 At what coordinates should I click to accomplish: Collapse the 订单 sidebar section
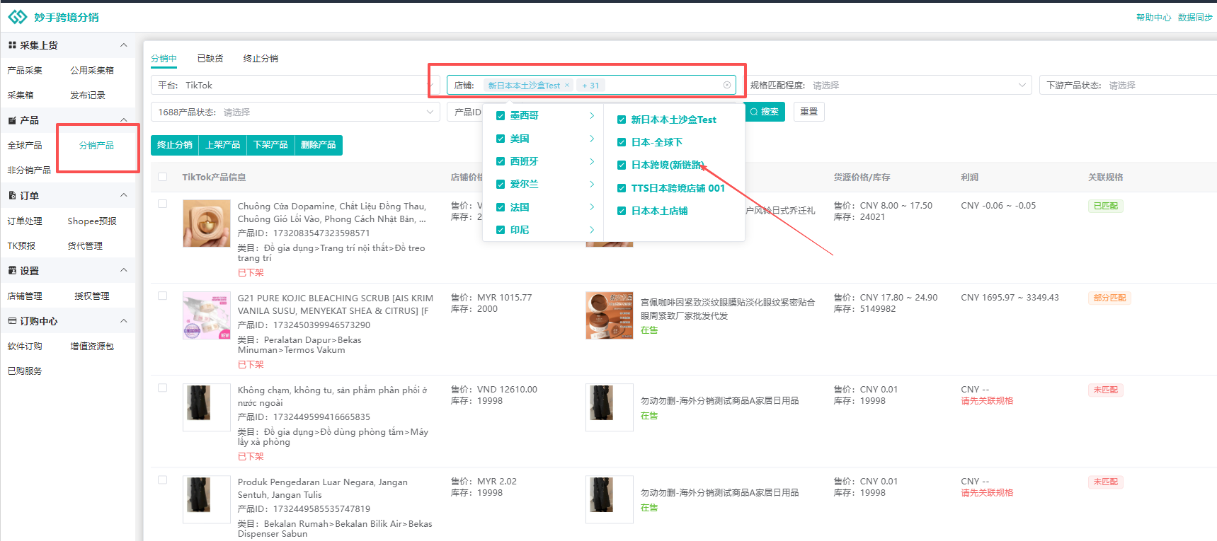coord(124,194)
